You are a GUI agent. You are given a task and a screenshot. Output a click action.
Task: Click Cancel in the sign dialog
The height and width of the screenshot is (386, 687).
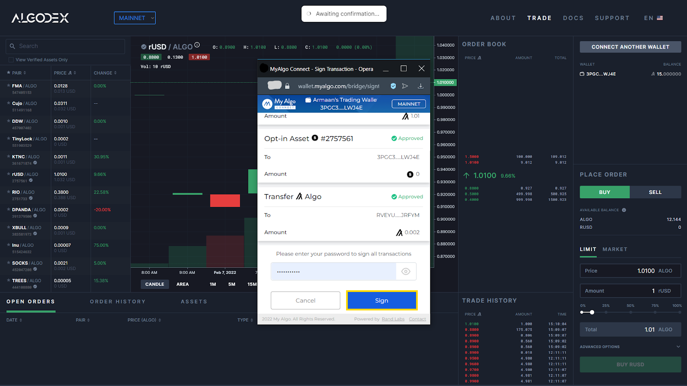pos(305,301)
